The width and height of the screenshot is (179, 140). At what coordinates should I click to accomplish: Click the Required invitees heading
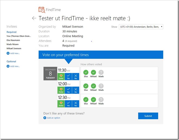tap(11, 32)
